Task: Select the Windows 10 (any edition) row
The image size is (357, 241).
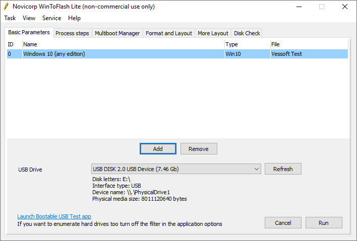Action: point(177,54)
